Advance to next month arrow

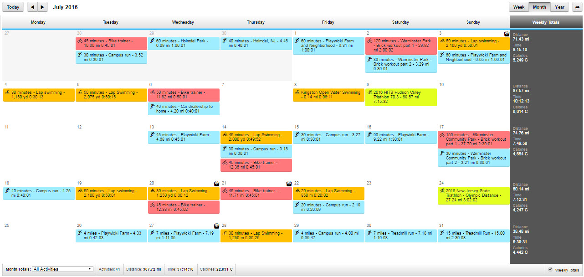[42, 7]
